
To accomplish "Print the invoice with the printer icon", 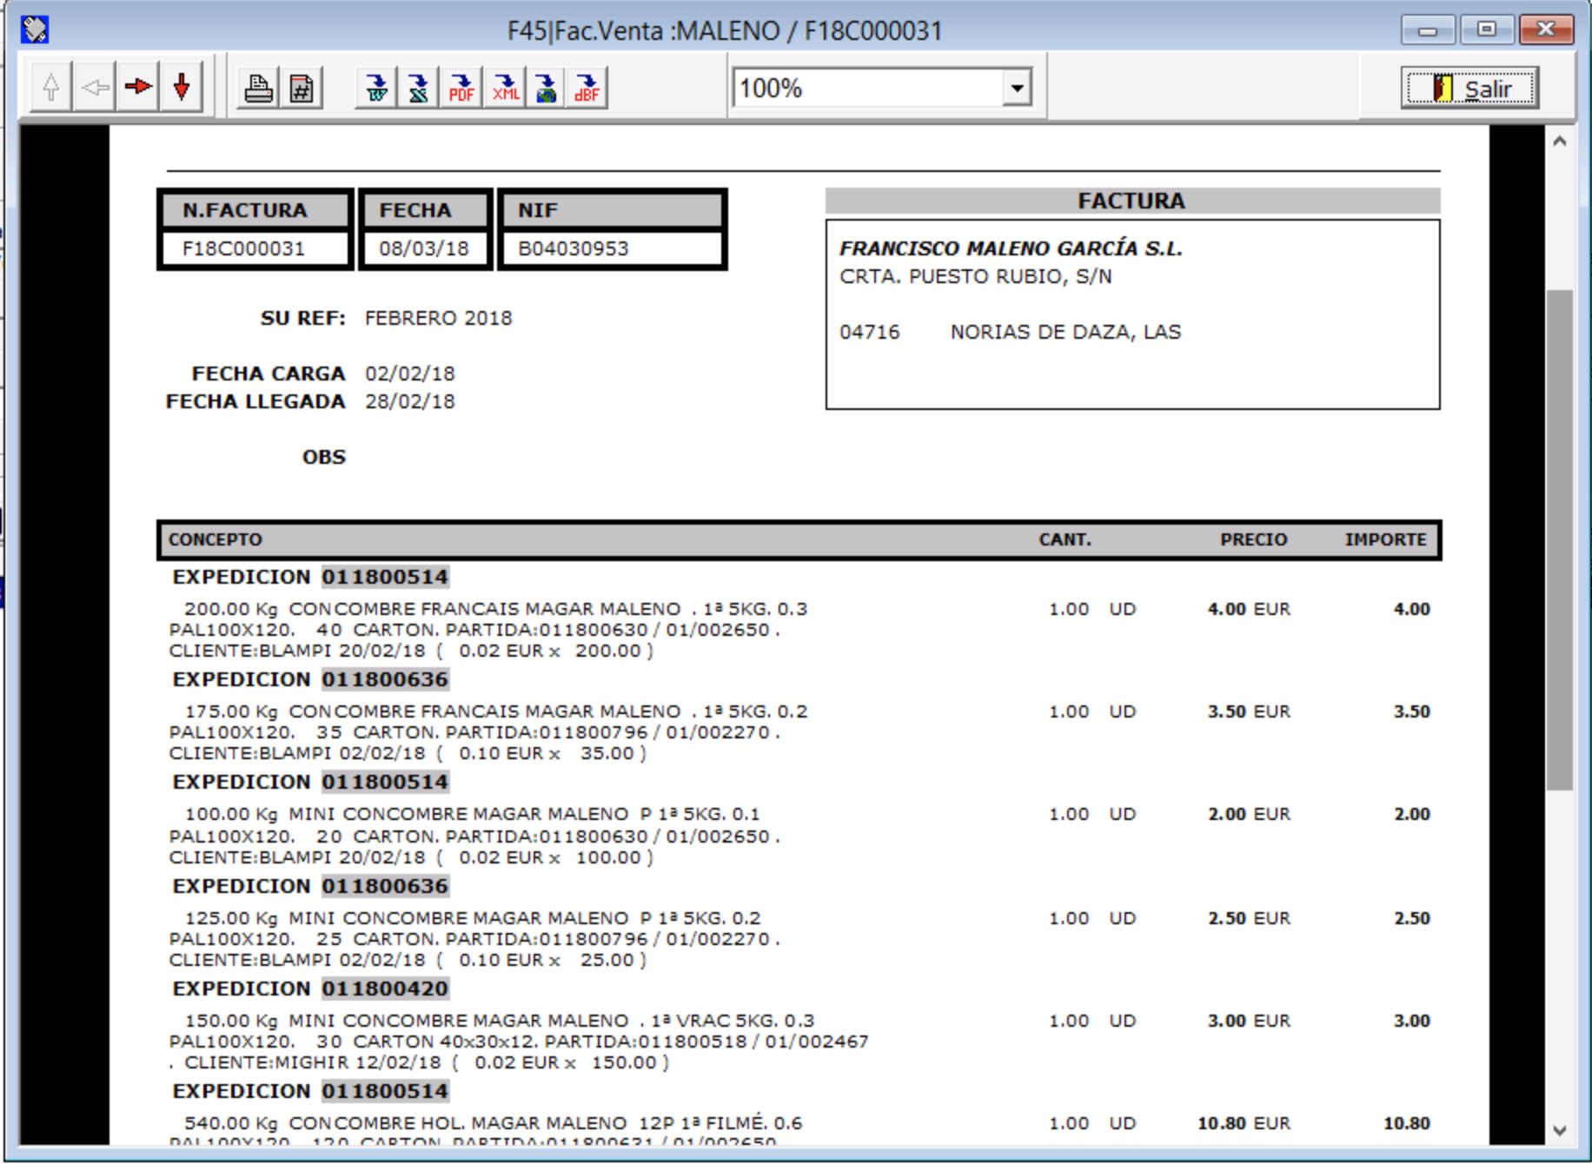I will click(x=258, y=88).
